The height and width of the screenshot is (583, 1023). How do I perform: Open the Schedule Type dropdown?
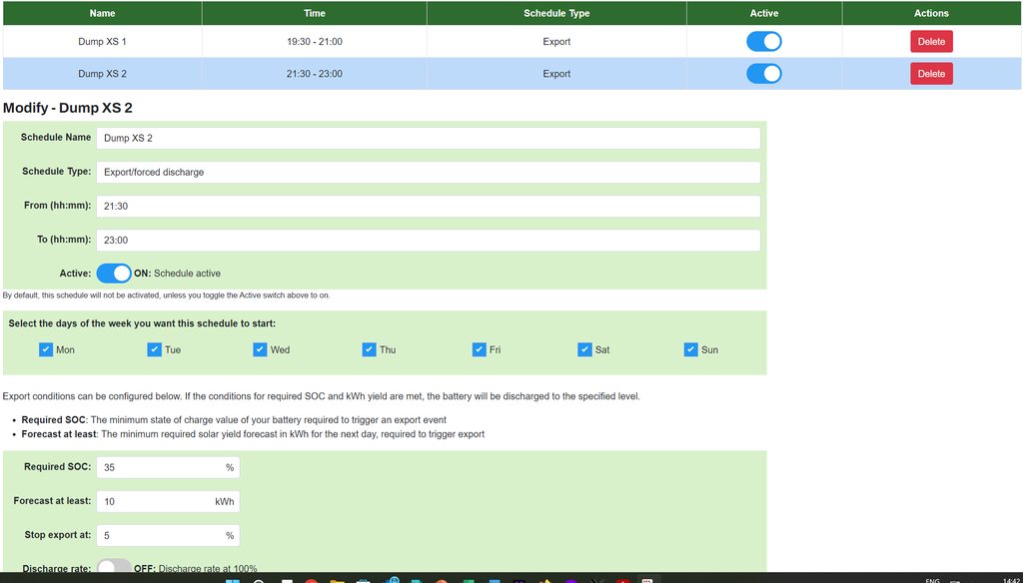(x=428, y=173)
